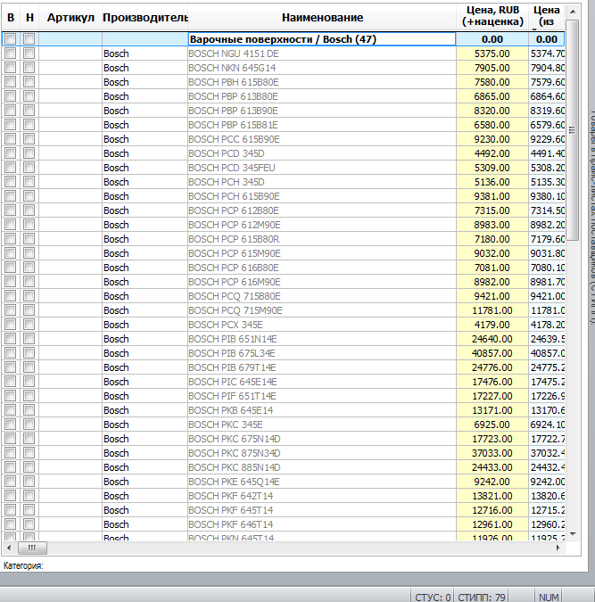The image size is (595, 602).
Task: Toggle the H checkbox in BOSCH PIB 651N14E row
Action: click(x=29, y=339)
